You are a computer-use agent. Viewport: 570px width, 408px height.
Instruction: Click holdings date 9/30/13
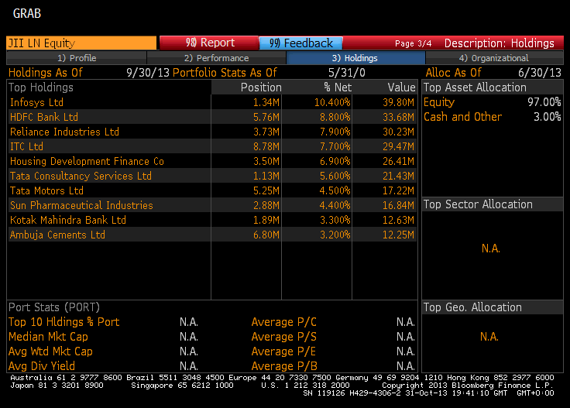click(x=148, y=73)
